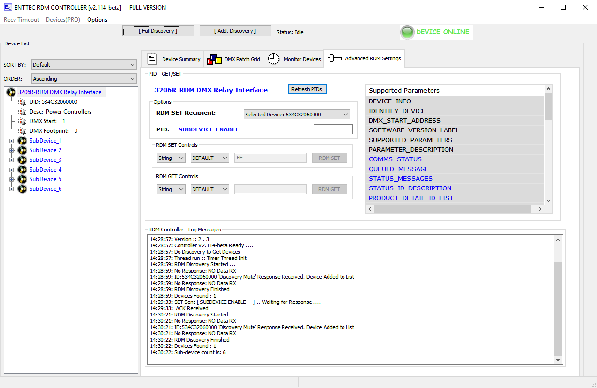This screenshot has height=388, width=597.
Task: Click the radiation icon beside SubDevice_4
Action: click(x=22, y=170)
